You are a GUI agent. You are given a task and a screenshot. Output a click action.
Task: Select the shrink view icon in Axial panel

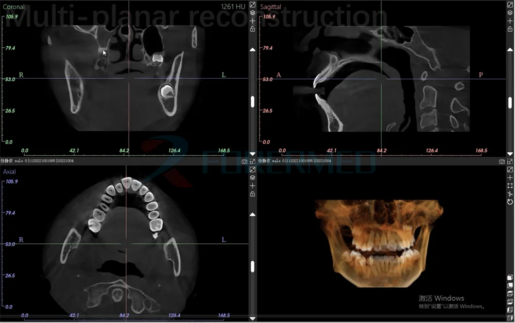pos(252,169)
